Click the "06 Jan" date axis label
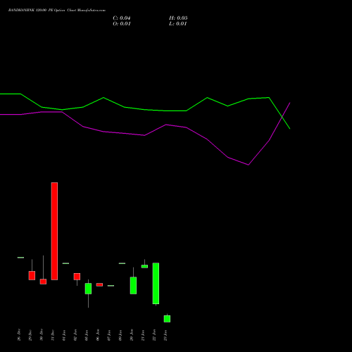Viewport: 352px width, 352px height. coord(98,335)
